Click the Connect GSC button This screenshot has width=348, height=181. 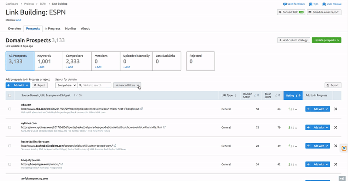click(291, 12)
